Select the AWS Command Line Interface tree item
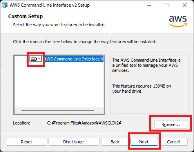Image resolution: width=194 pixels, height=152 pixels. [x=74, y=59]
